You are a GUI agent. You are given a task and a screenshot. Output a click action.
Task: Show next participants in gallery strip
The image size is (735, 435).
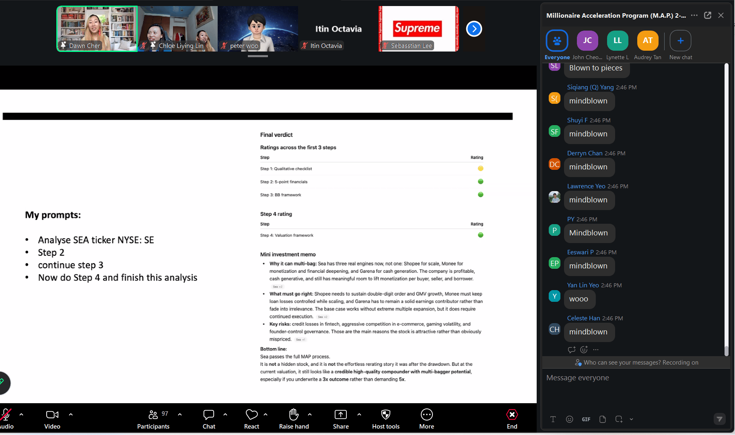tap(474, 29)
